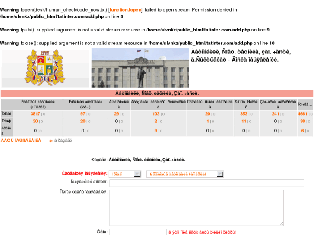Click the table header above the 3817 cell
Screen dimensions: 314x235
point(38,104)
